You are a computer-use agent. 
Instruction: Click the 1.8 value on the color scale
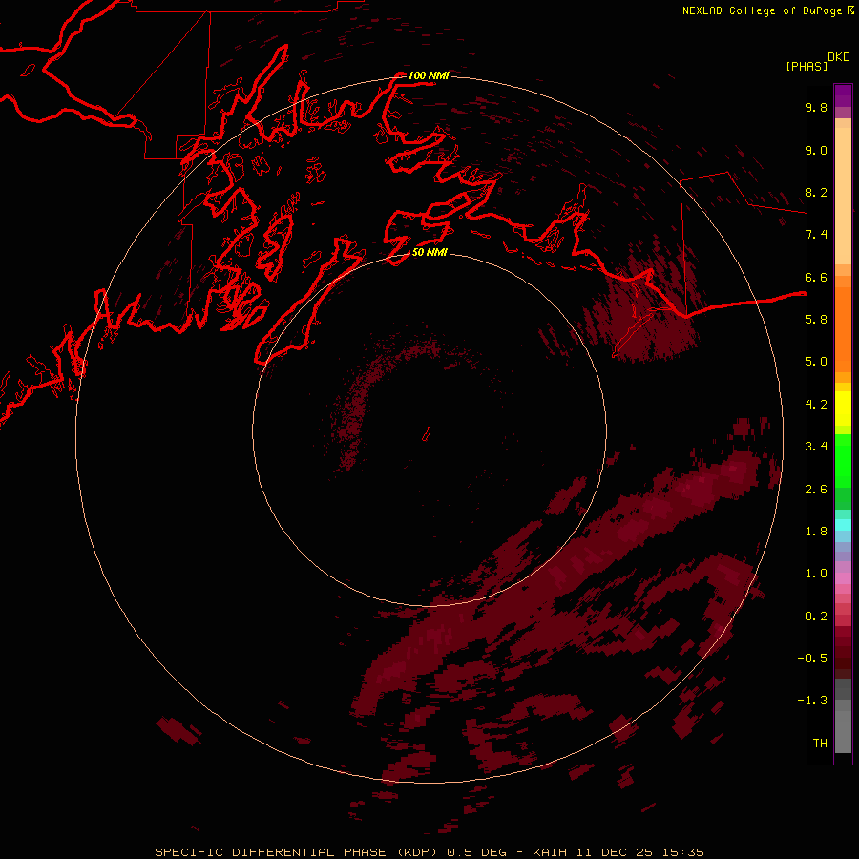point(816,532)
